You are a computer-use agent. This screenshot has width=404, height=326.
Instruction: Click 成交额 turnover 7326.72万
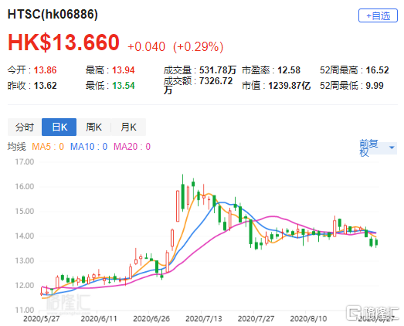pyautogui.click(x=198, y=86)
